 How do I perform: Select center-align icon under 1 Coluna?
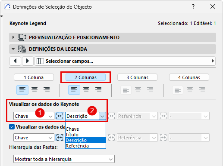[35, 90]
